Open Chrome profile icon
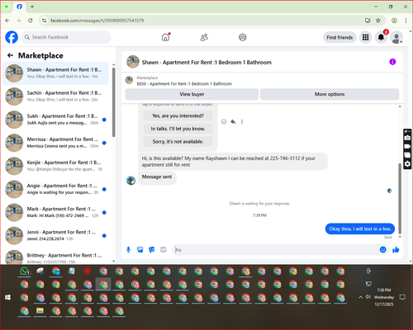Viewport: 413px width, 330px height. pyautogui.click(x=394, y=21)
